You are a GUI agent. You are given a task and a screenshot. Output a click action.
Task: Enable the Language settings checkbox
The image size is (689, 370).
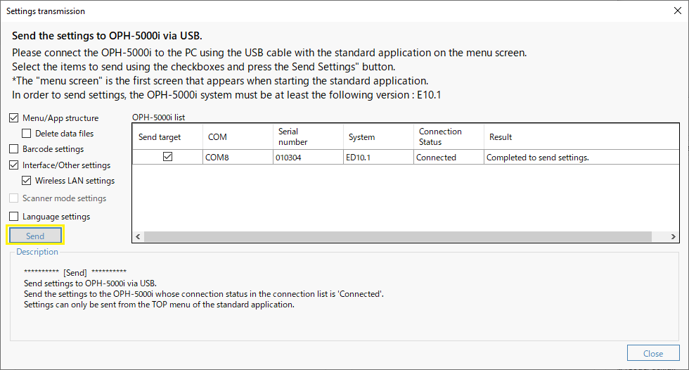[x=13, y=216]
